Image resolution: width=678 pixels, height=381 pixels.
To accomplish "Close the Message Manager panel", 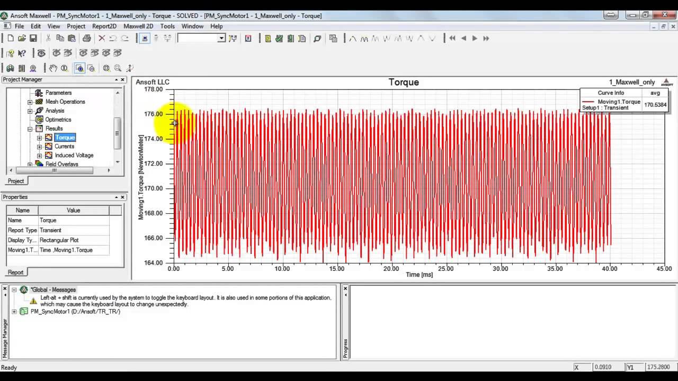I will [x=5, y=289].
